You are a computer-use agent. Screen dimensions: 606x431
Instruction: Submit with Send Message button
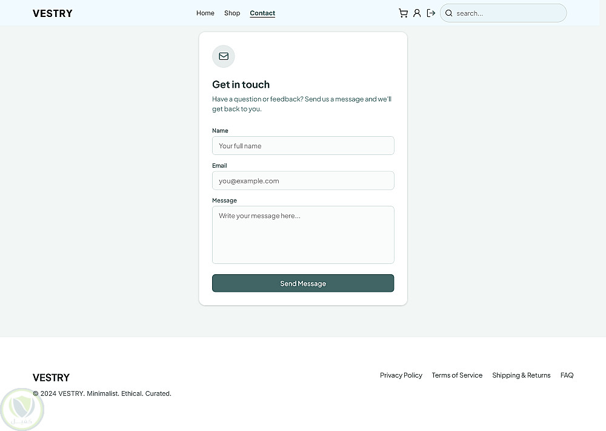tap(303, 283)
